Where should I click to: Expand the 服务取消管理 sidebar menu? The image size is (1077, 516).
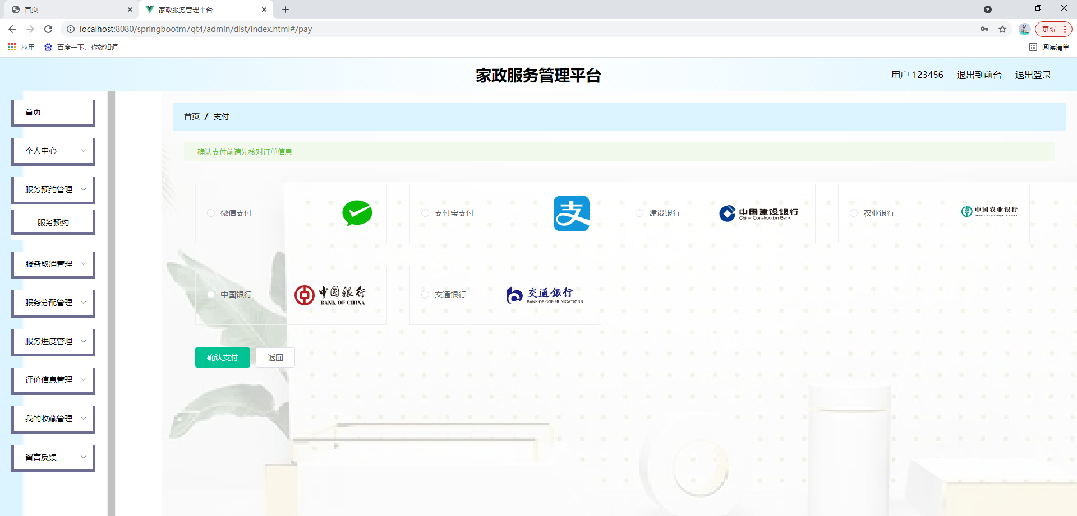[53, 264]
